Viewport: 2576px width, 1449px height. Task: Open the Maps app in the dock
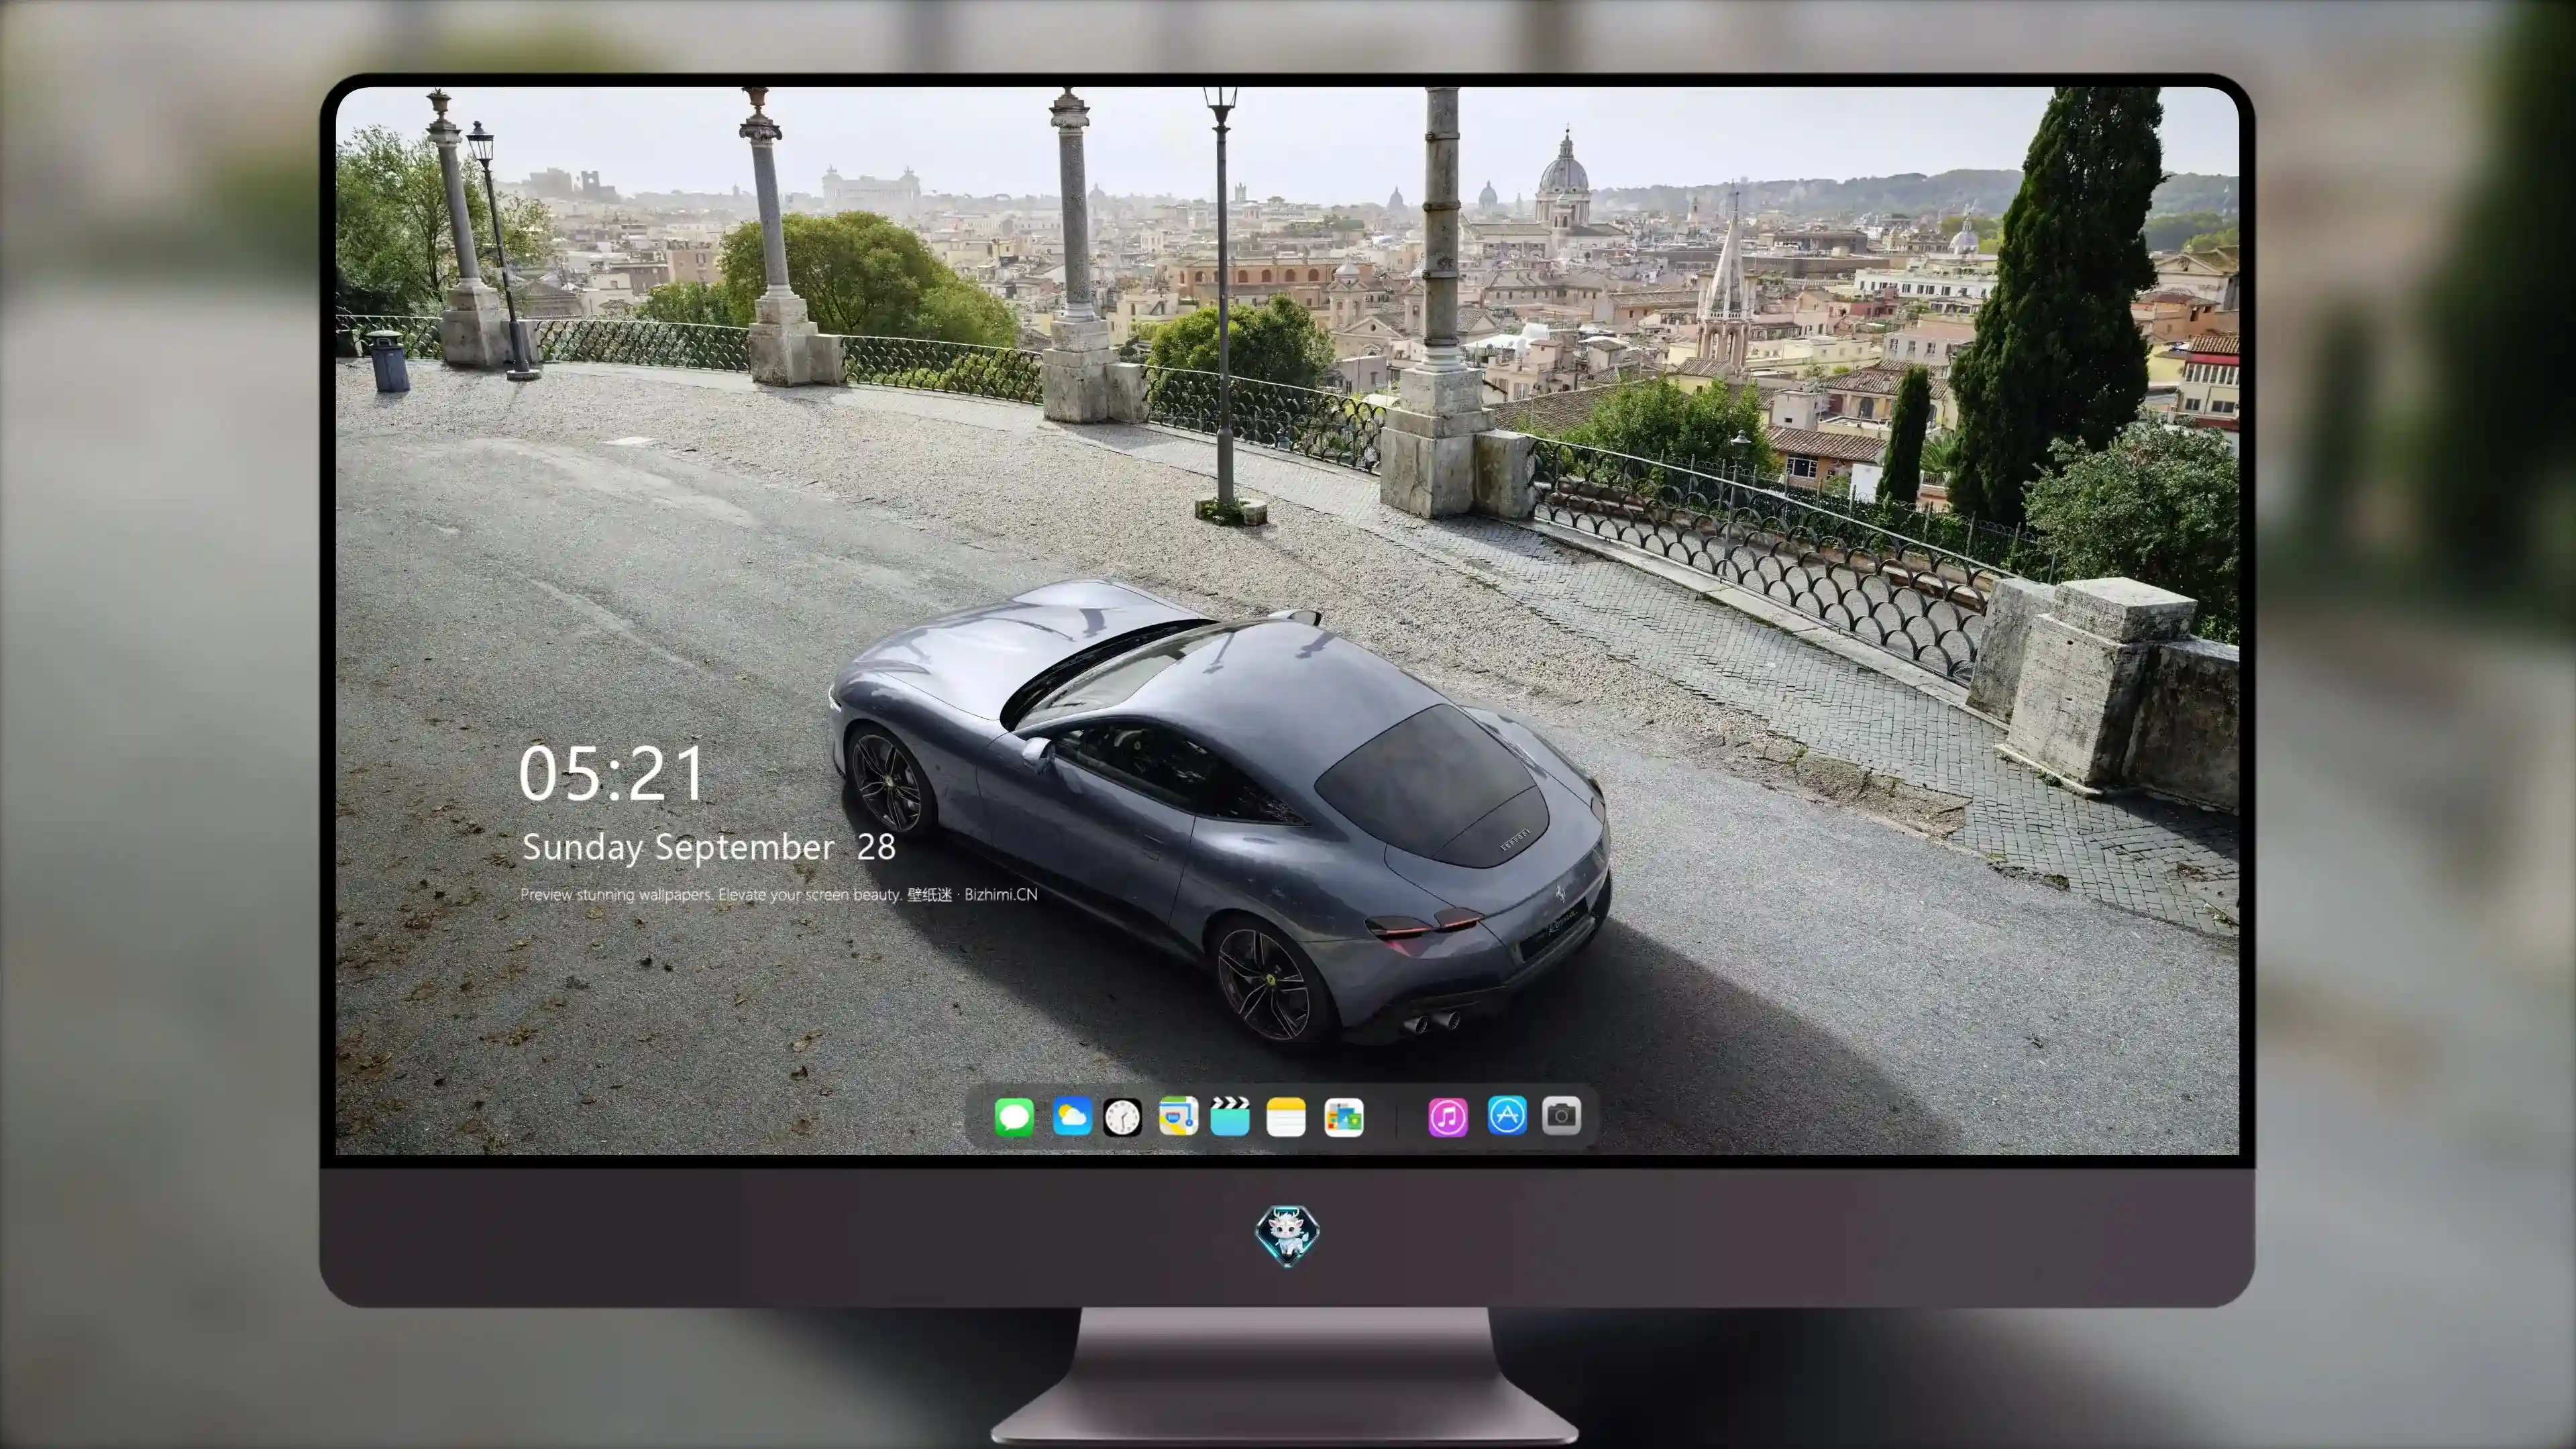click(1178, 1116)
